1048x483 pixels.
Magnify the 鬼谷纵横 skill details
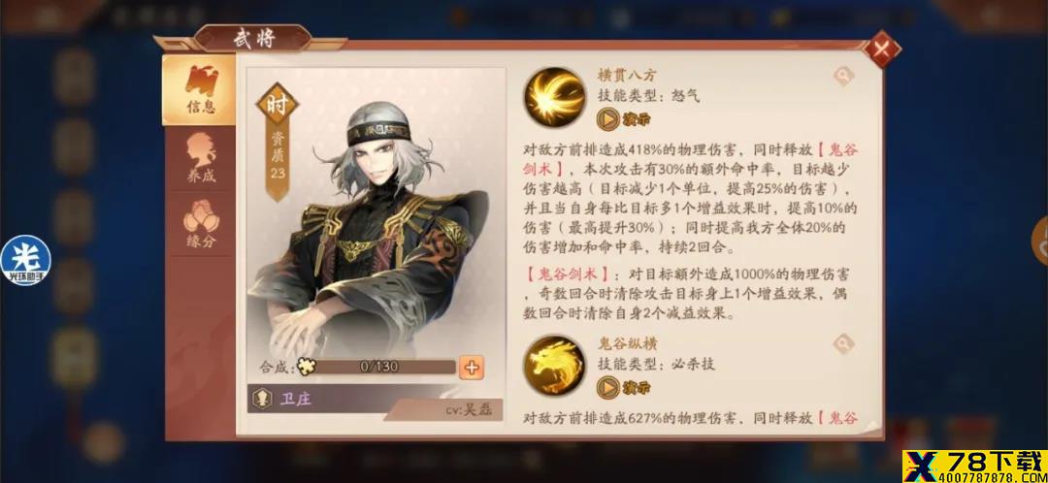pos(843,344)
